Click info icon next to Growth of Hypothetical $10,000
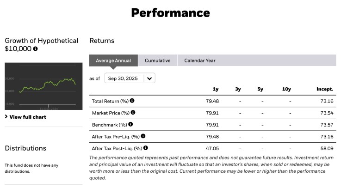The width and height of the screenshot is (347, 194). tap(35, 48)
